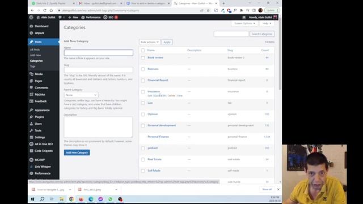The image size is (363, 204).
Task: Focus the Slug input field
Action: pyautogui.click(x=98, y=70)
